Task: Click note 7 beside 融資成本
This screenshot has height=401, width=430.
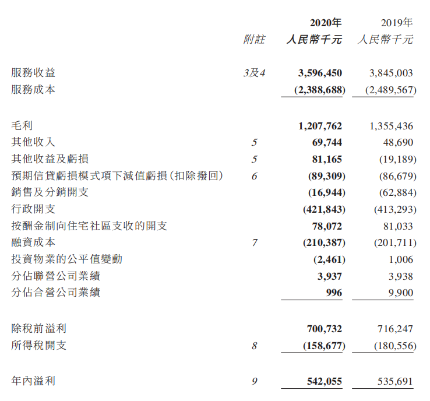Action: 254,242
